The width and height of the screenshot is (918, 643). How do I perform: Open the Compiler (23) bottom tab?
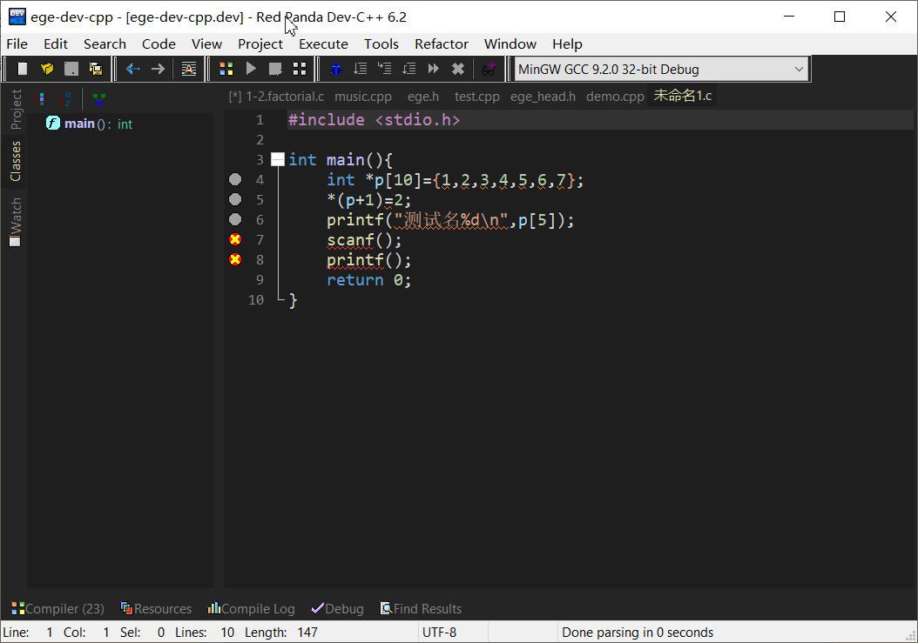tap(58, 608)
